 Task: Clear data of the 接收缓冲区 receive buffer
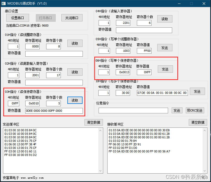[198, 122]
